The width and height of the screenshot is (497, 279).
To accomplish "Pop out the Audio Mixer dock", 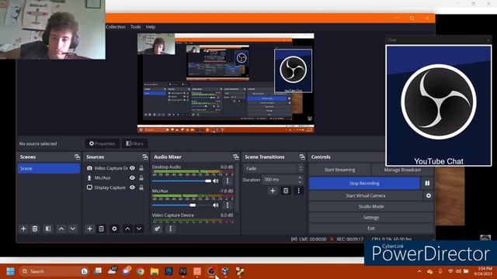I will pos(235,157).
